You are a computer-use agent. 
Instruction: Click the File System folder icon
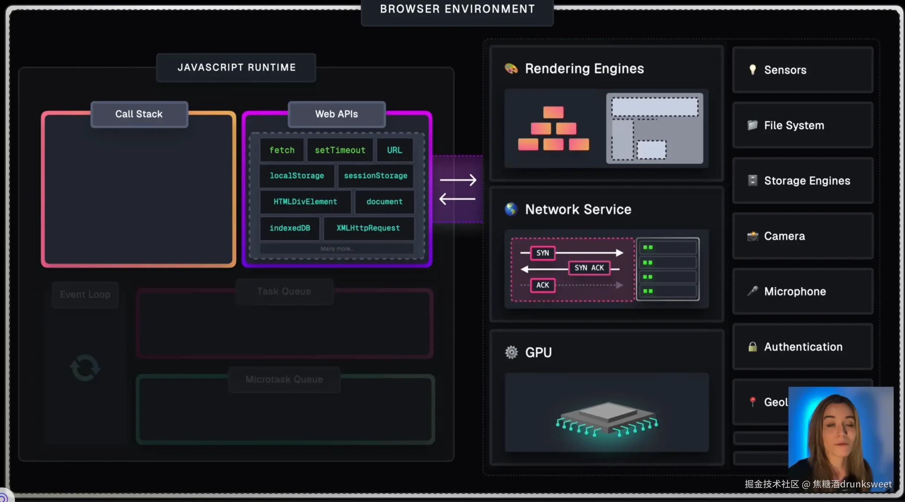coord(752,125)
